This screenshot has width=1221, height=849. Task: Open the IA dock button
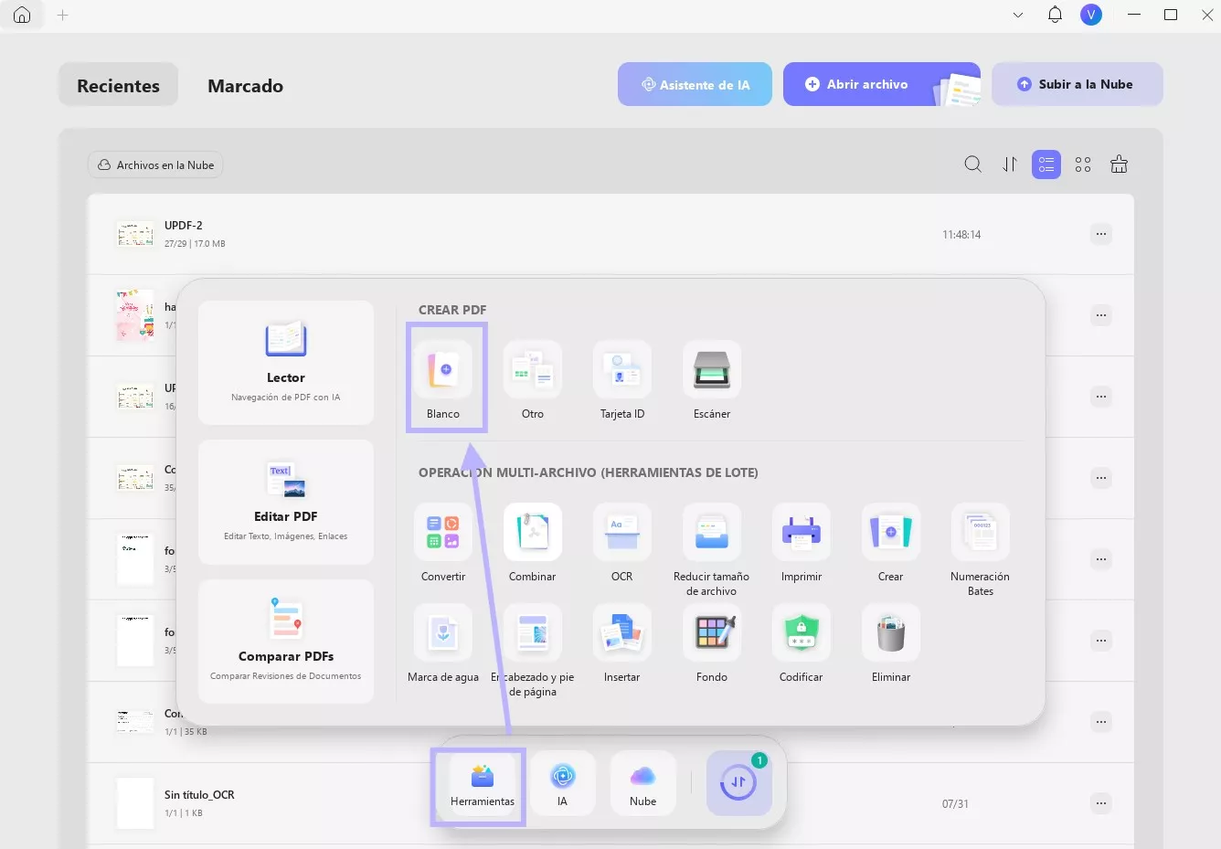(563, 785)
